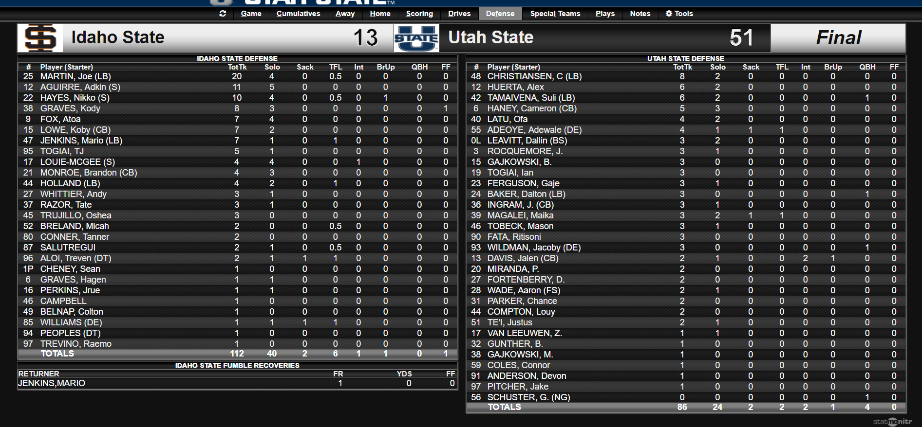The height and width of the screenshot is (427, 922).
Task: Select the currently active Defense tab
Action: (500, 14)
